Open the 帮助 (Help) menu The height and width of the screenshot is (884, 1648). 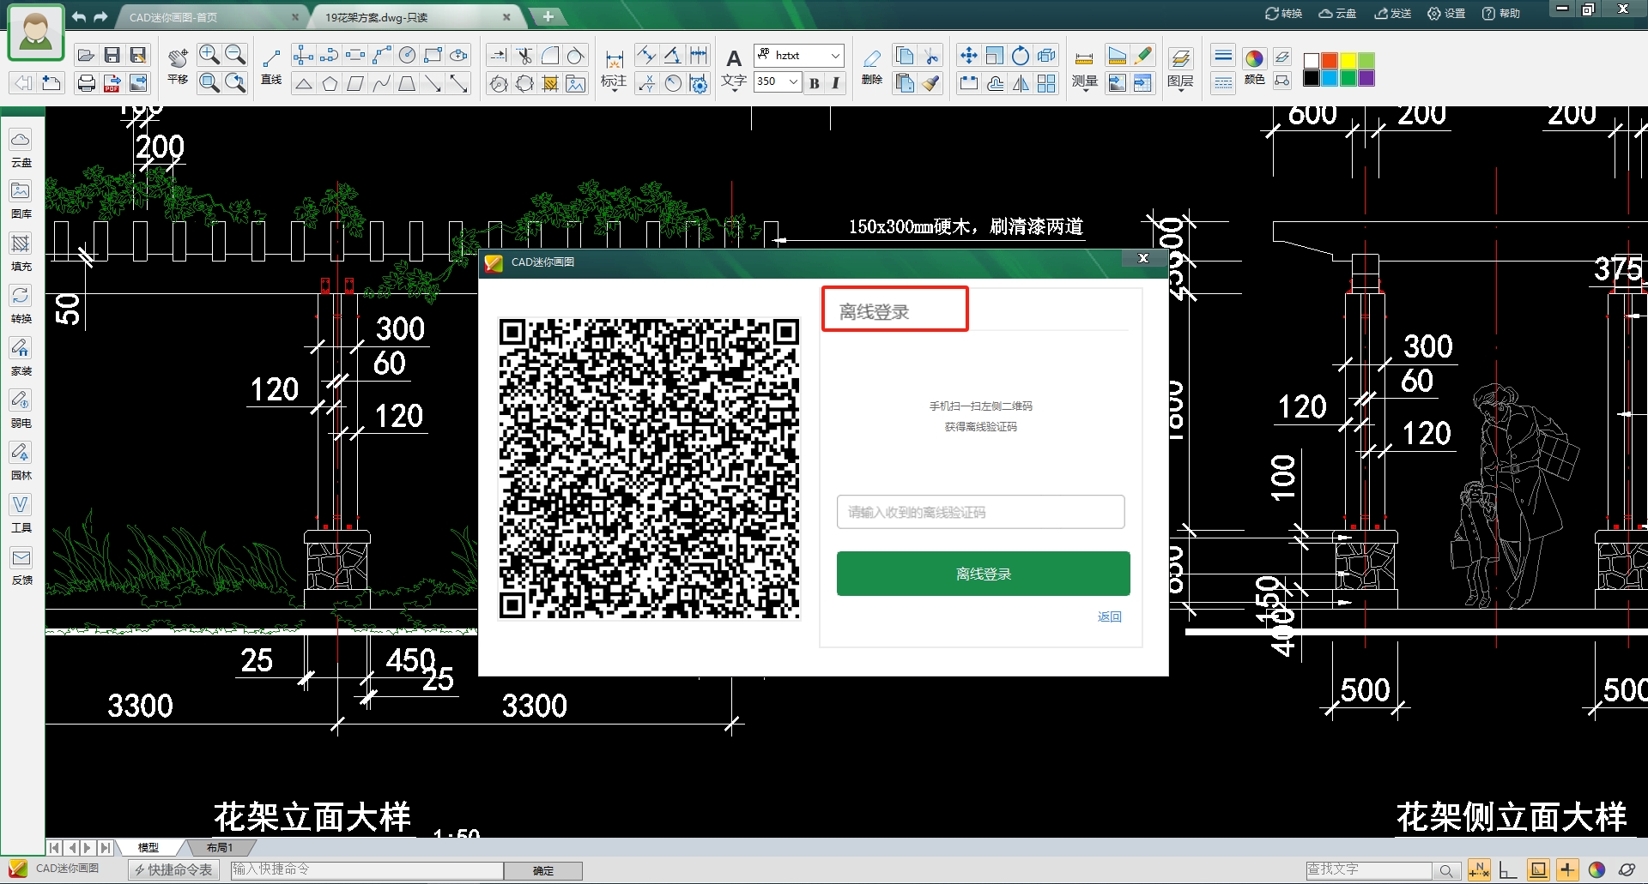click(1501, 13)
